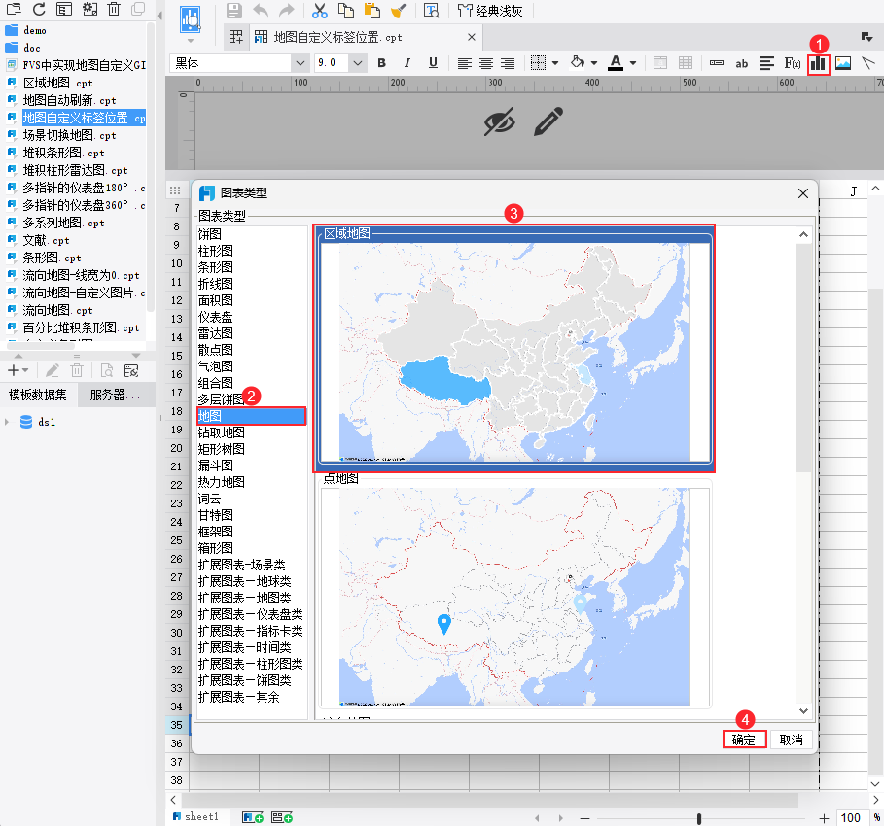Open the font size dropdown 9.0

[x=340, y=63]
